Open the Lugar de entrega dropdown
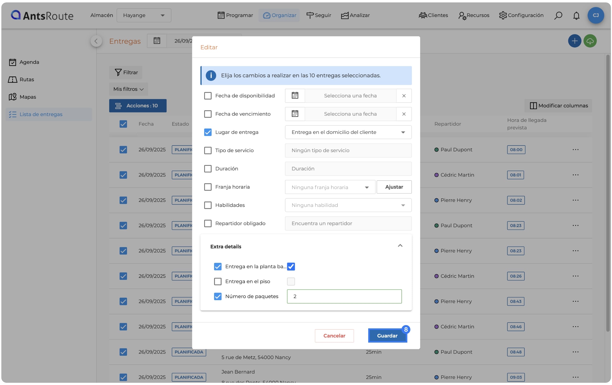Viewport: 612px width, 385px height. point(348,132)
